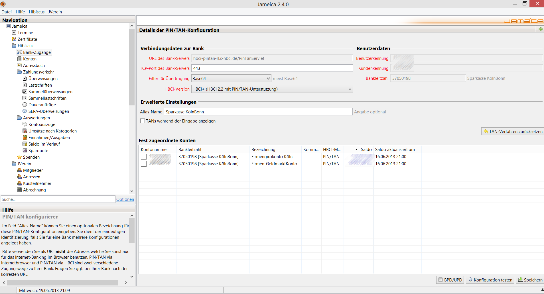544x294 pixels.
Task: Click the Alias-Name input field
Action: tap(258, 112)
